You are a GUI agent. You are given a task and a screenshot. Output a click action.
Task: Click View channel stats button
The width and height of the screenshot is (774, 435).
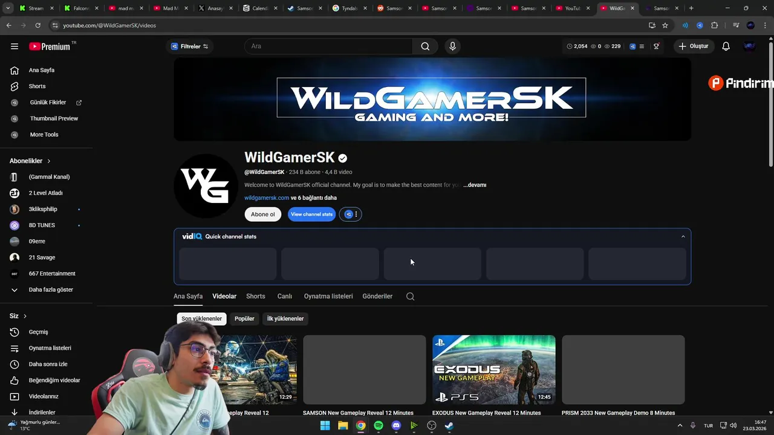(311, 214)
